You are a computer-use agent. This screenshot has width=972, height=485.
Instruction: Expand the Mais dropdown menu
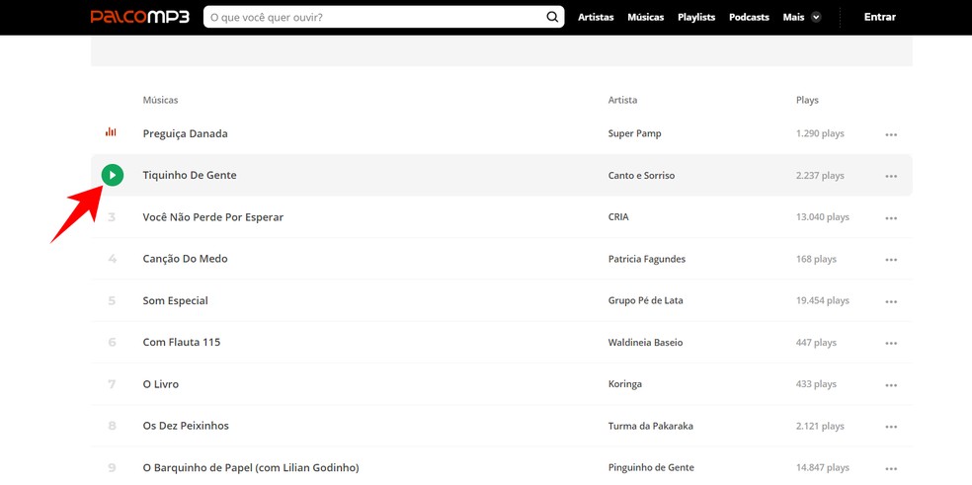[801, 17]
